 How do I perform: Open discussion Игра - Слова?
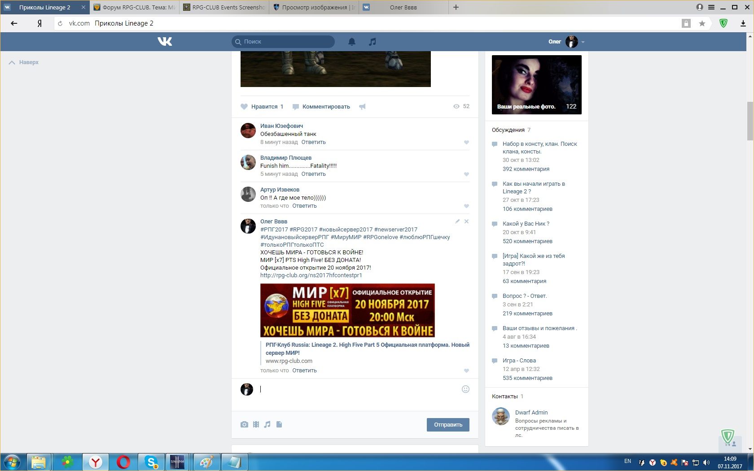pos(519,361)
